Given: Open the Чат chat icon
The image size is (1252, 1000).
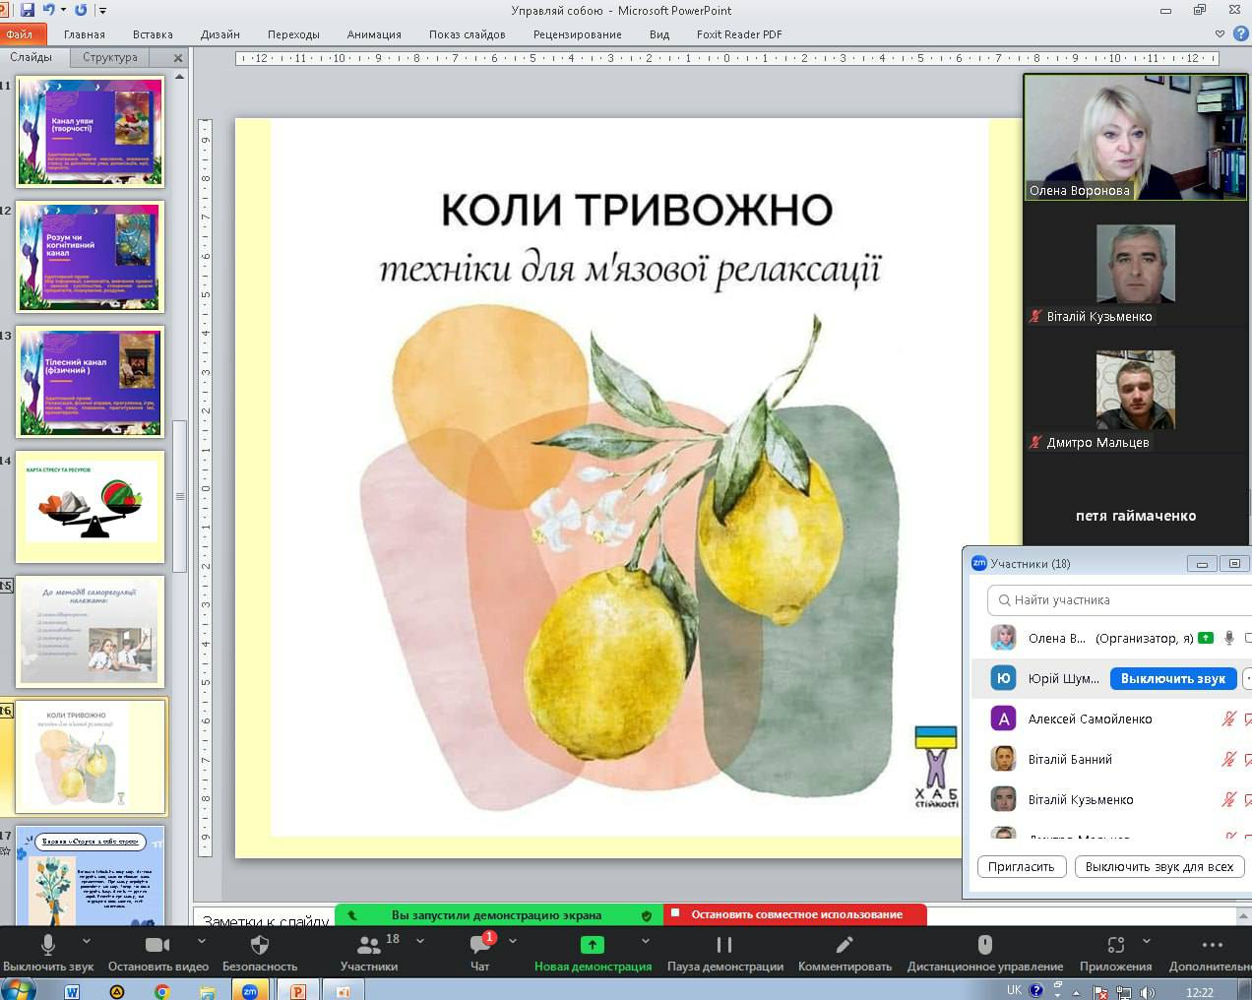Looking at the screenshot, I should (480, 945).
